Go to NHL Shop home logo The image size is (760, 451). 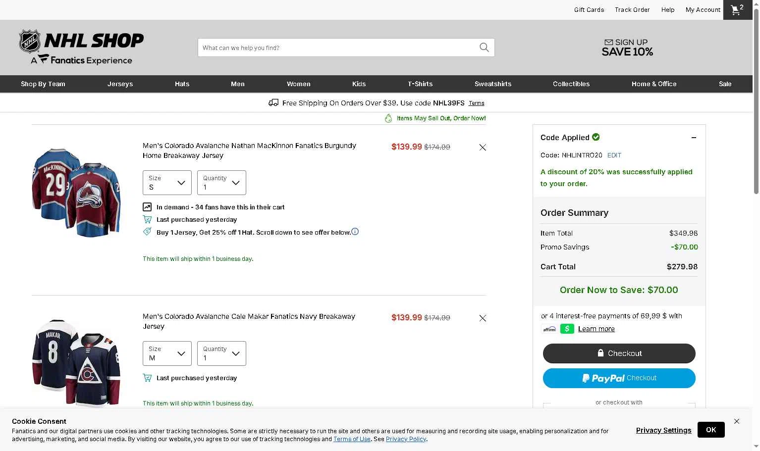81,48
